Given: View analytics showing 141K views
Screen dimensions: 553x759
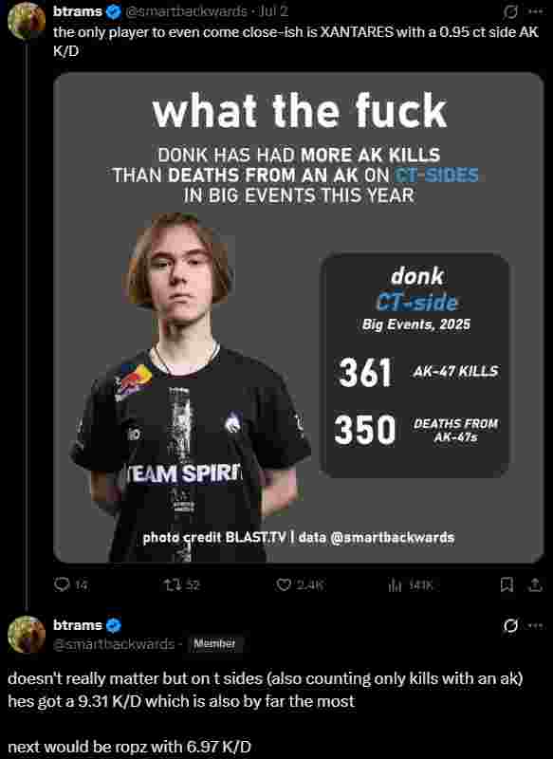Looking at the screenshot, I should point(411,585).
